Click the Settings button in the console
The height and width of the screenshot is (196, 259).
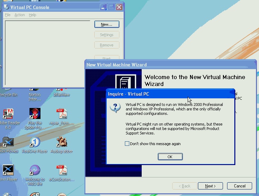107,35
